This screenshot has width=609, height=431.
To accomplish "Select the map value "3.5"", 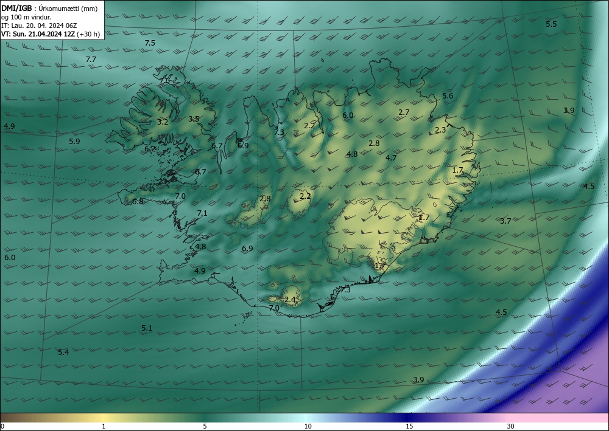I will click(194, 119).
